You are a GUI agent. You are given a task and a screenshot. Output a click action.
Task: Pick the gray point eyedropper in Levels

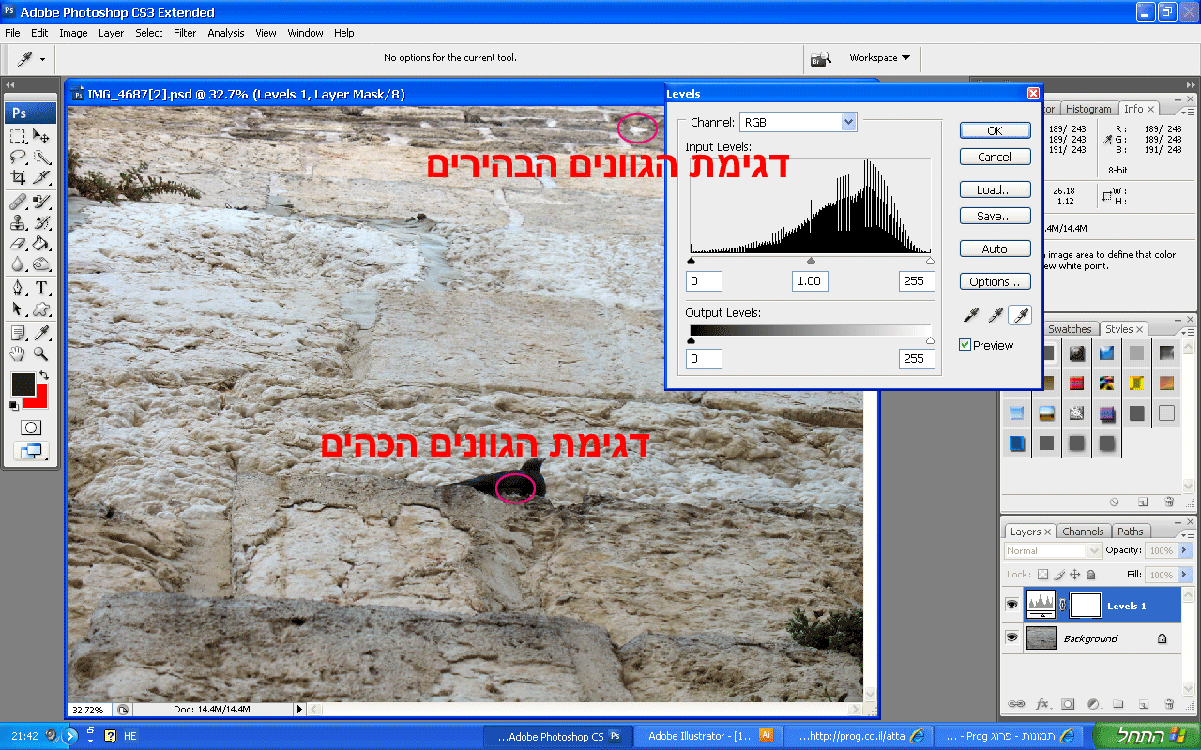click(x=997, y=315)
